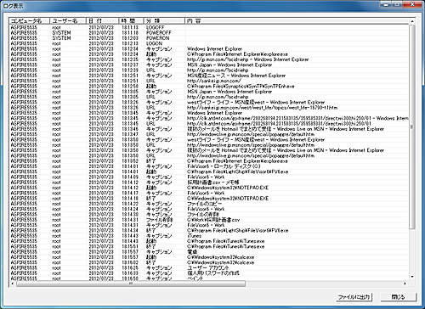Select the 起動 NOTEPAD.EXE log entry

tap(209, 188)
